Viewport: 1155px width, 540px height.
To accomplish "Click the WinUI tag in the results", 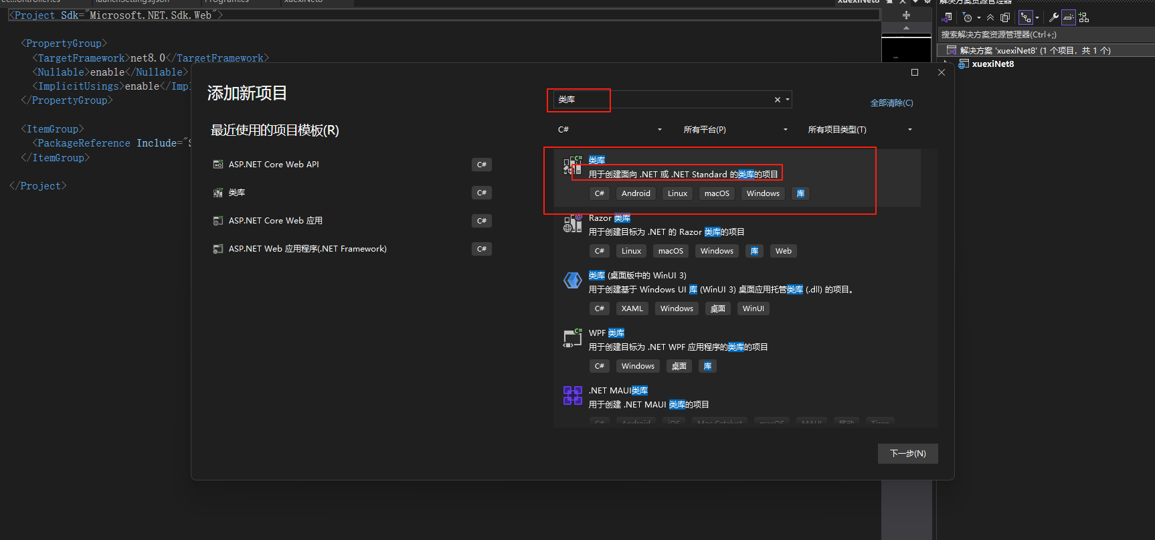I will pyautogui.click(x=753, y=308).
